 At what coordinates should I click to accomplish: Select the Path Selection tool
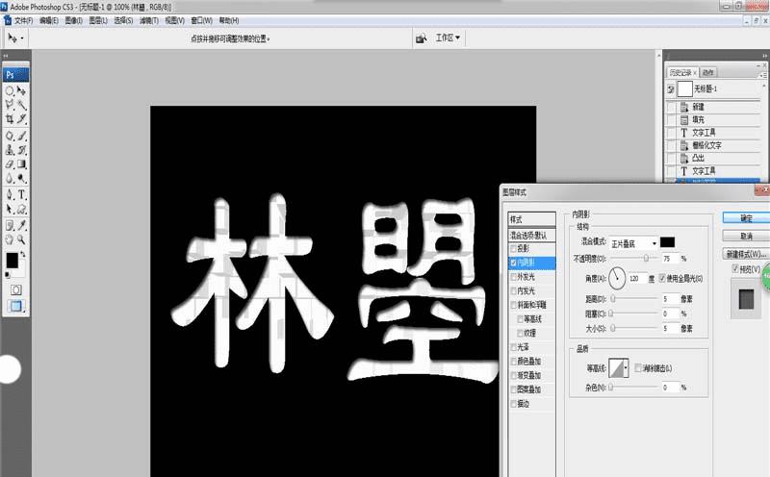[x=10, y=209]
